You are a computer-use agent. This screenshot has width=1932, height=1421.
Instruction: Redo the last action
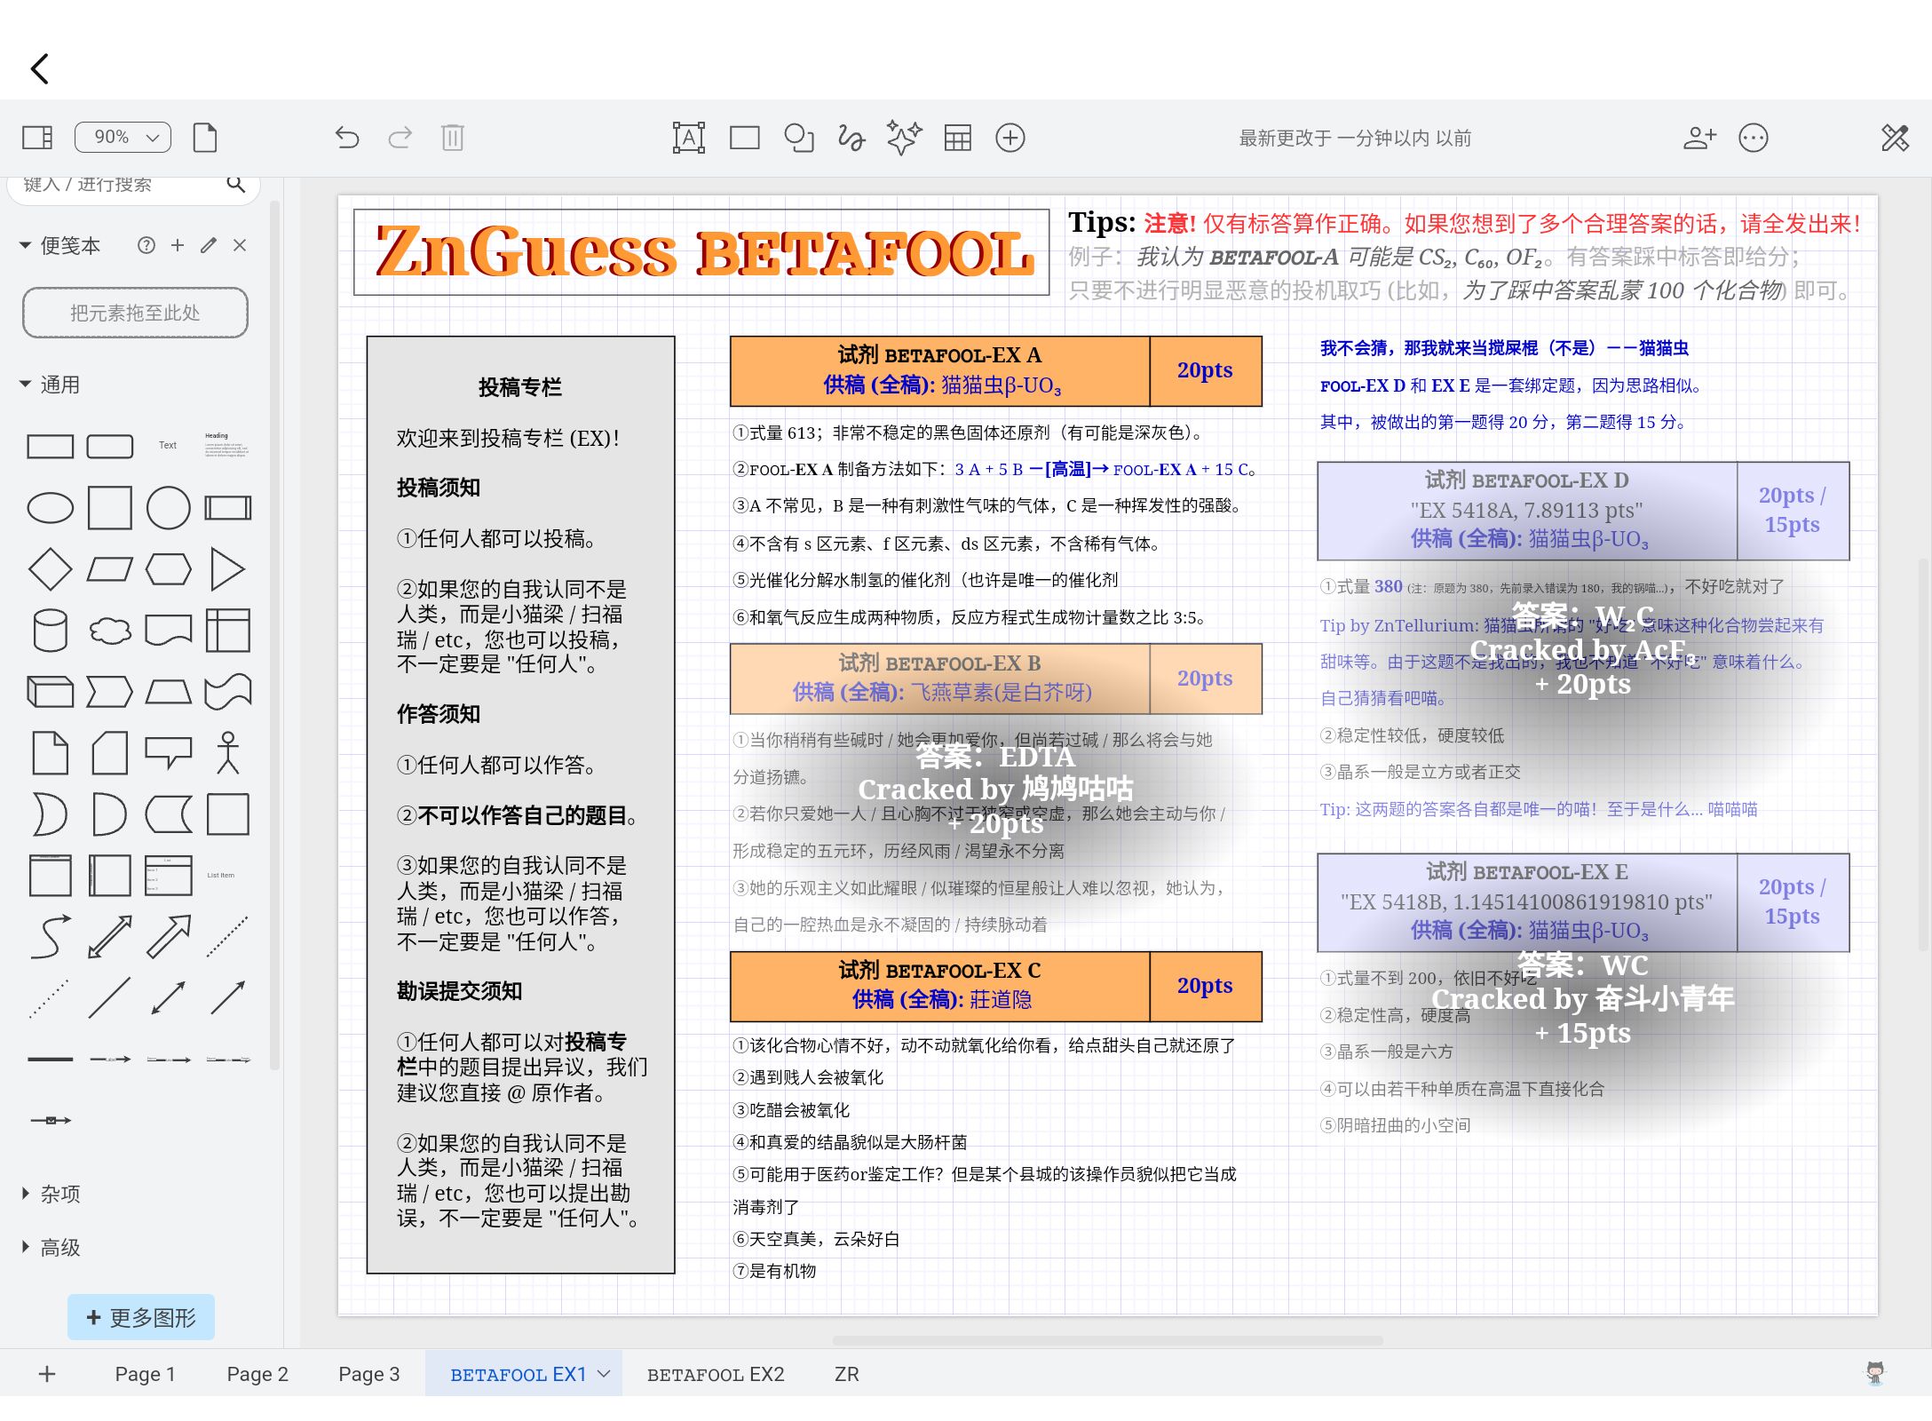(x=400, y=138)
